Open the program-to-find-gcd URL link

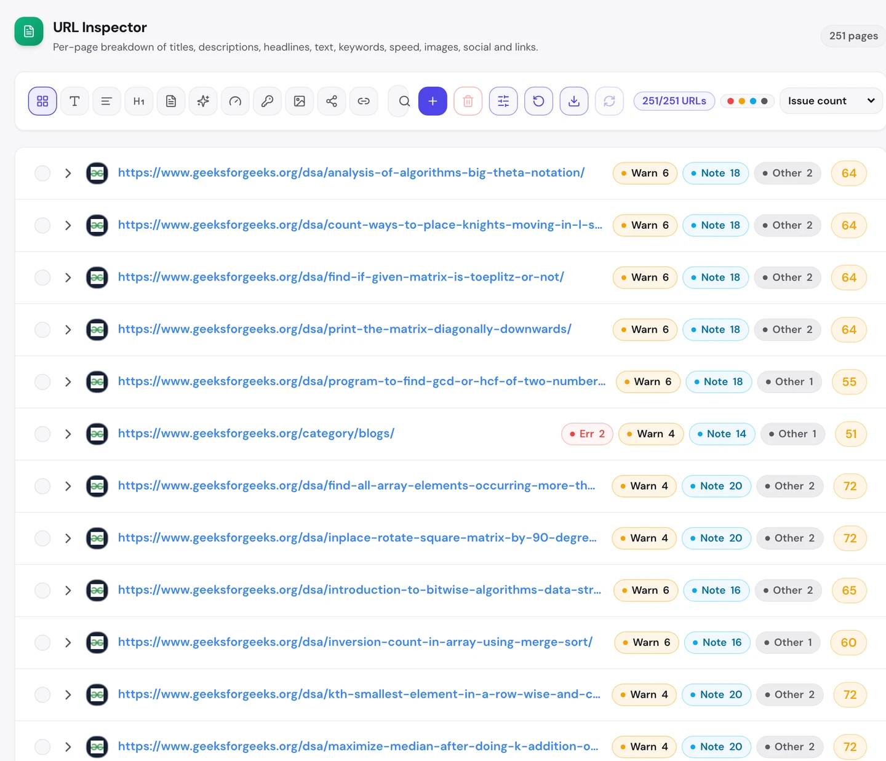pos(362,381)
